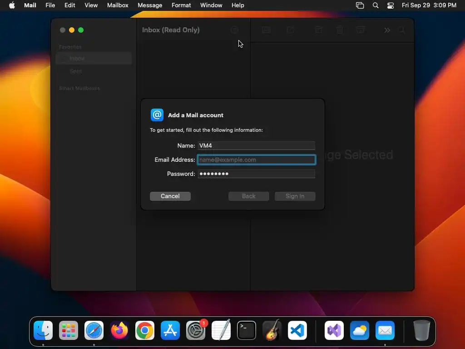Click the search magnifier in Mail toolbar
Viewport: 465px width, 349px height.
point(402,30)
